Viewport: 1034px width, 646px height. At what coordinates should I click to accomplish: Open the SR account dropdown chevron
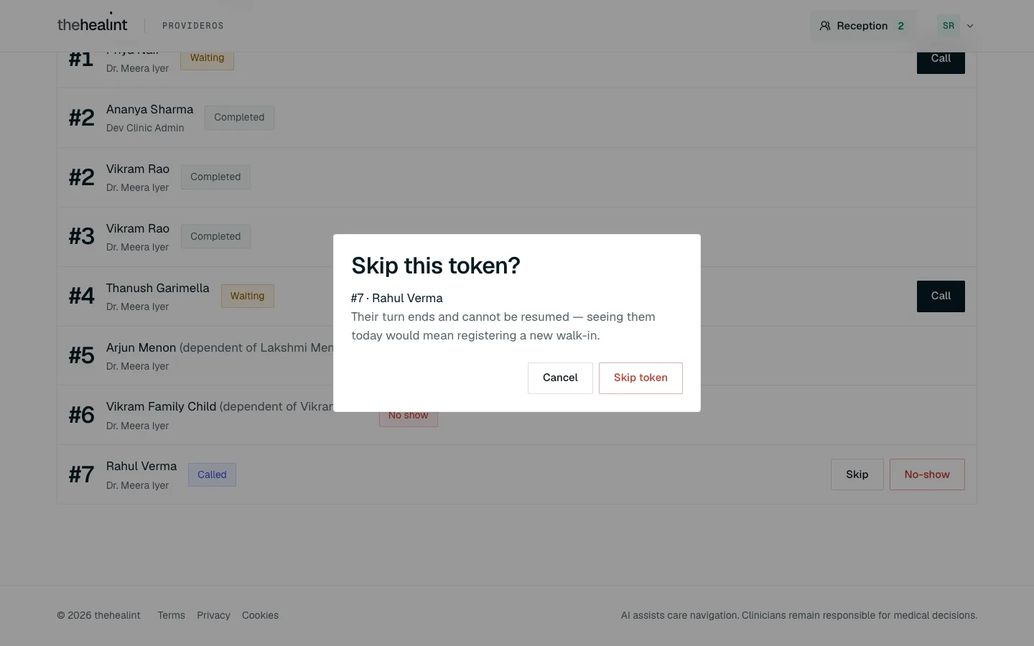[x=970, y=26]
